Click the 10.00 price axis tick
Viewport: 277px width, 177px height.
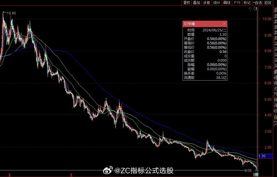[x=267, y=19]
